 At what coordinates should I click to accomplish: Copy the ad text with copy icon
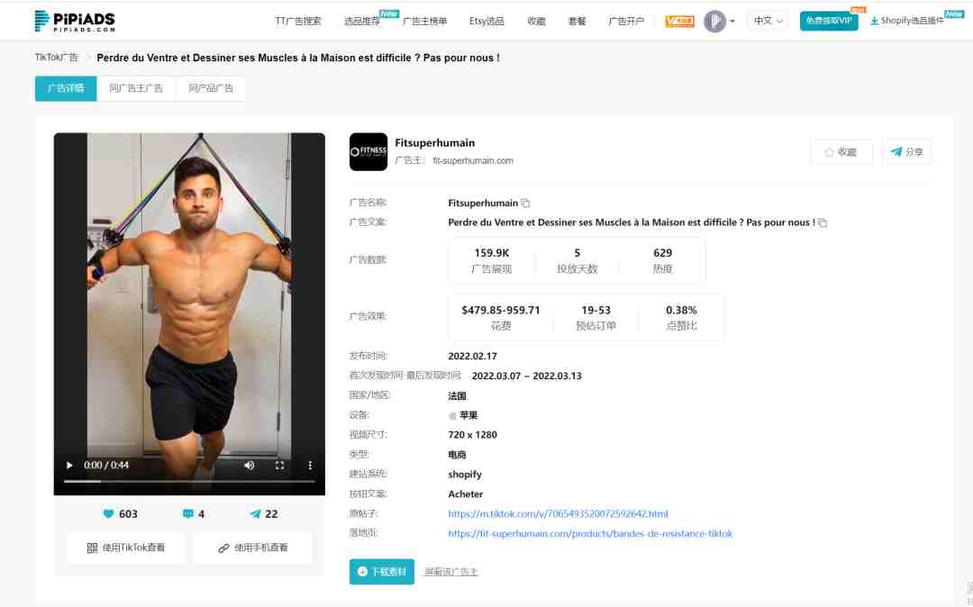pos(823,222)
